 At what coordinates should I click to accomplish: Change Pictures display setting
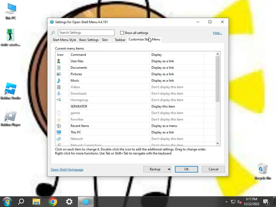(177, 74)
